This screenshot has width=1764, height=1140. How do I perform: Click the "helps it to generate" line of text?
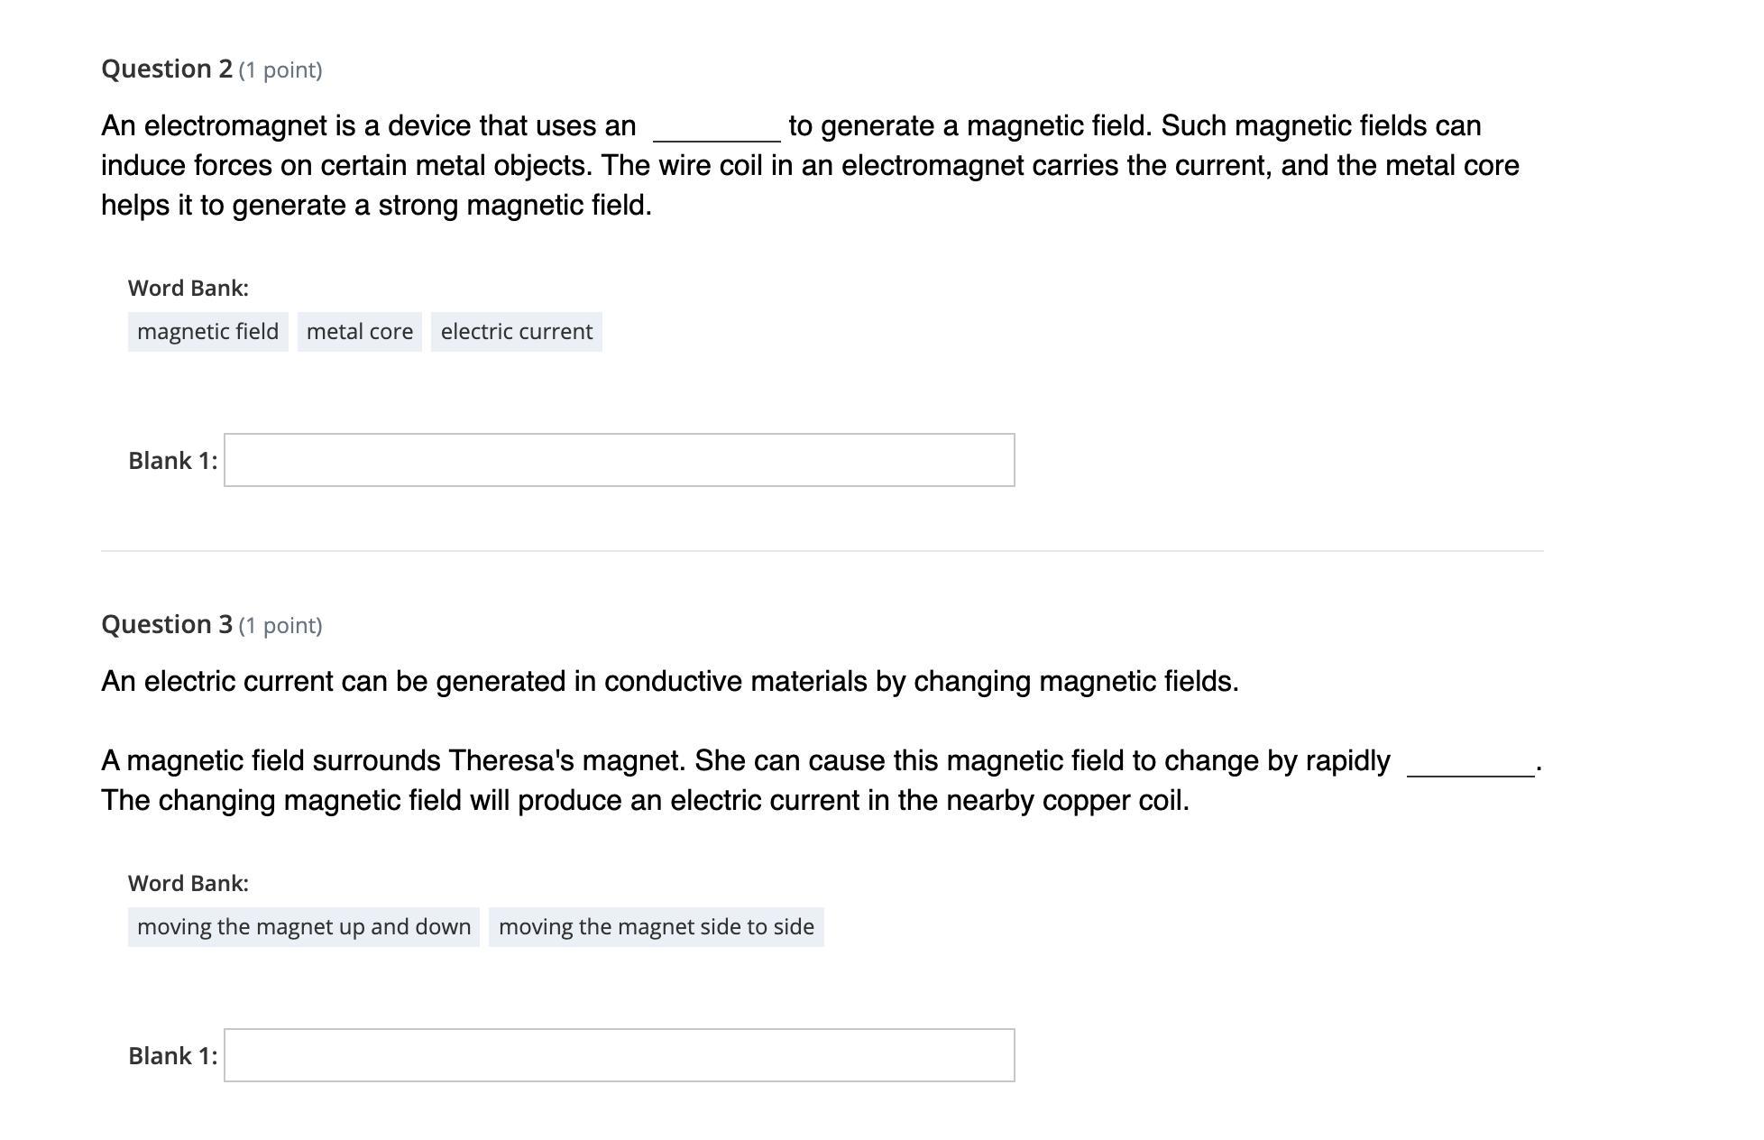pos(376,206)
